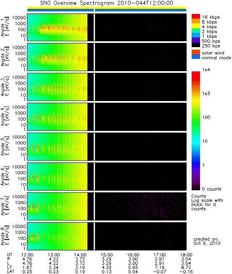
Task: Click the 18:00 UT axis label
Action: [x=186, y=255]
